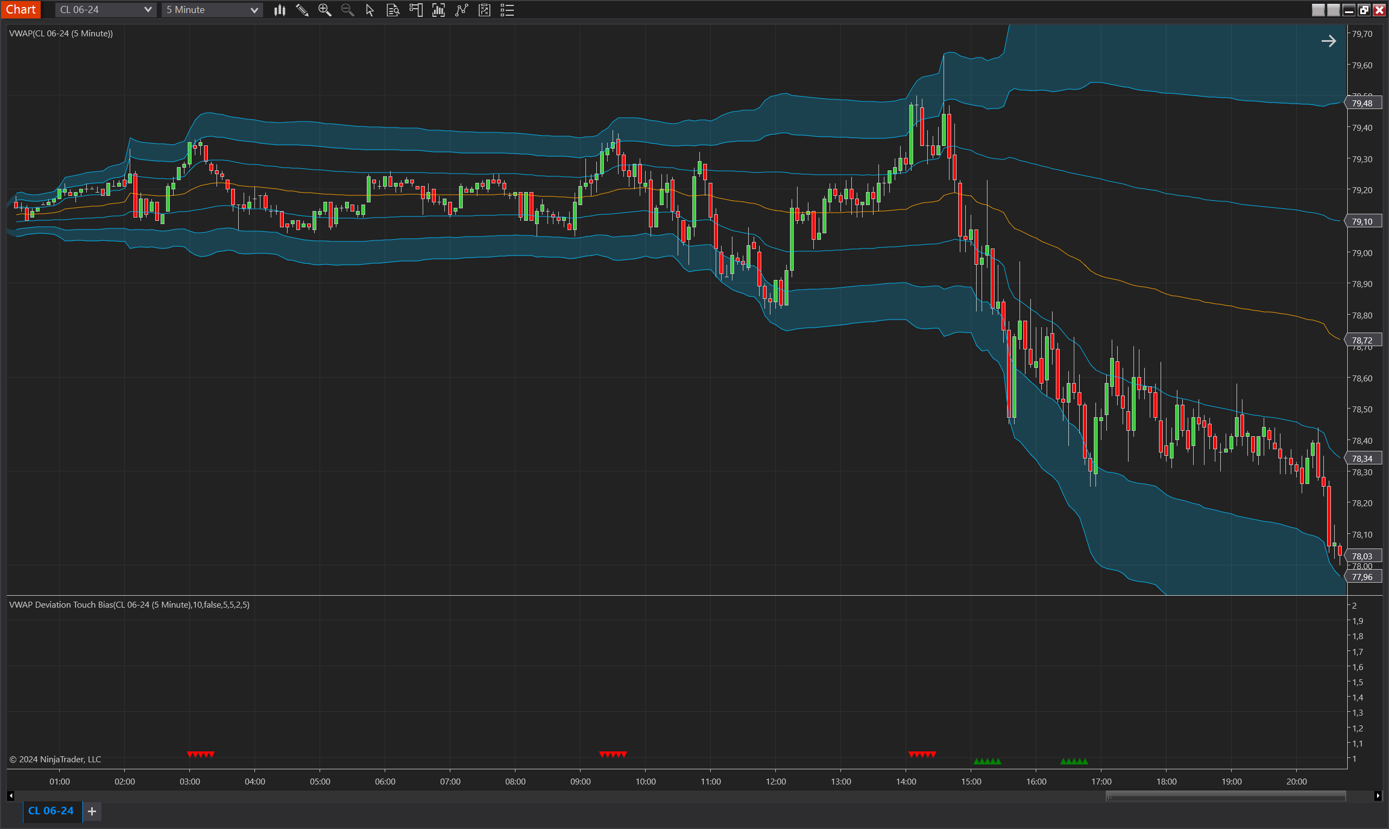Click the orange Chart title menu
This screenshot has width=1389, height=829.
click(x=21, y=10)
